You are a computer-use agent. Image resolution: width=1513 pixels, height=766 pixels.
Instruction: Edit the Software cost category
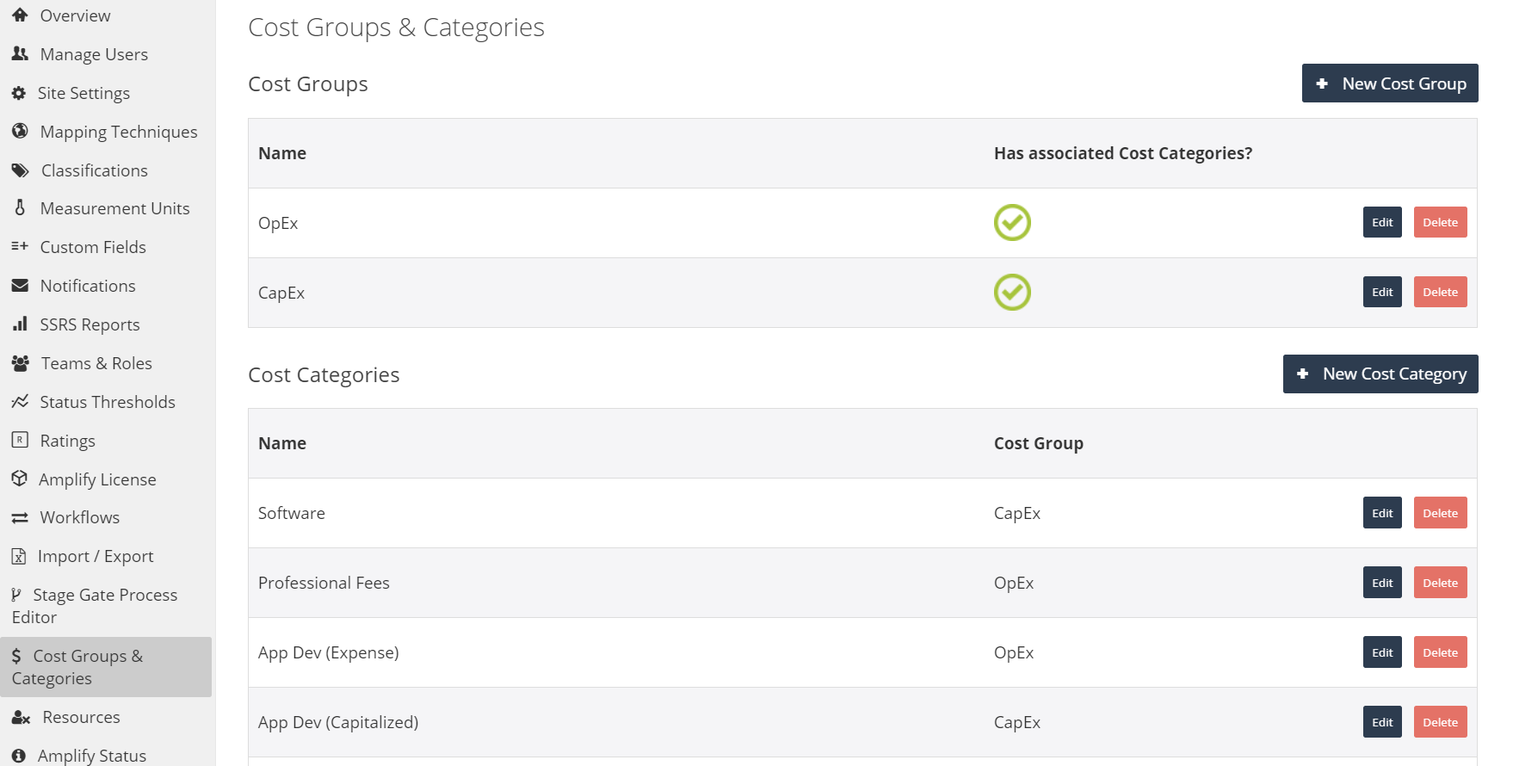pyautogui.click(x=1382, y=514)
